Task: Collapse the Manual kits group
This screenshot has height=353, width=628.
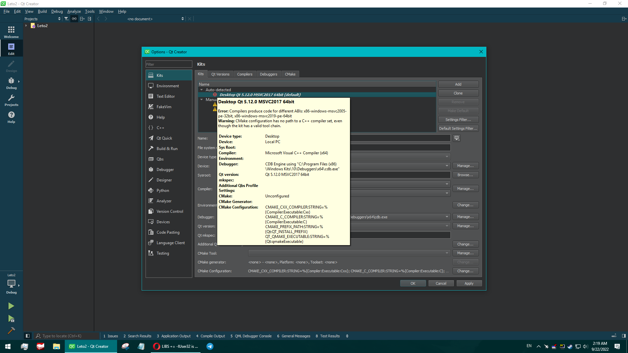Action: click(201, 100)
